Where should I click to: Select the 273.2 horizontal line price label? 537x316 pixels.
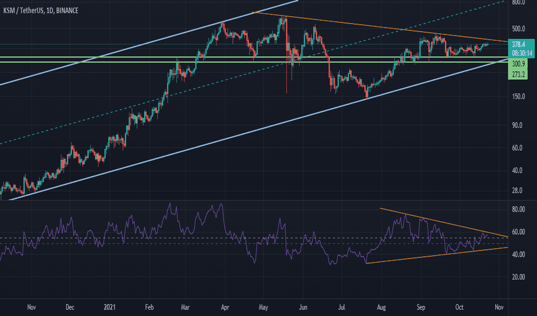pos(519,74)
